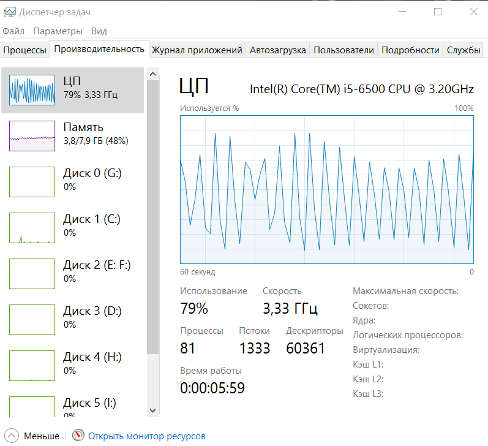Collapse view with the Меньше chevron icon
488x446 pixels.
tap(12, 436)
